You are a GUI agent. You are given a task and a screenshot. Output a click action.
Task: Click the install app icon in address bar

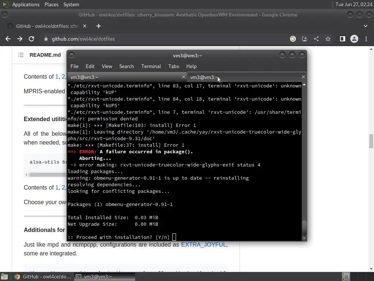[x=305, y=39]
